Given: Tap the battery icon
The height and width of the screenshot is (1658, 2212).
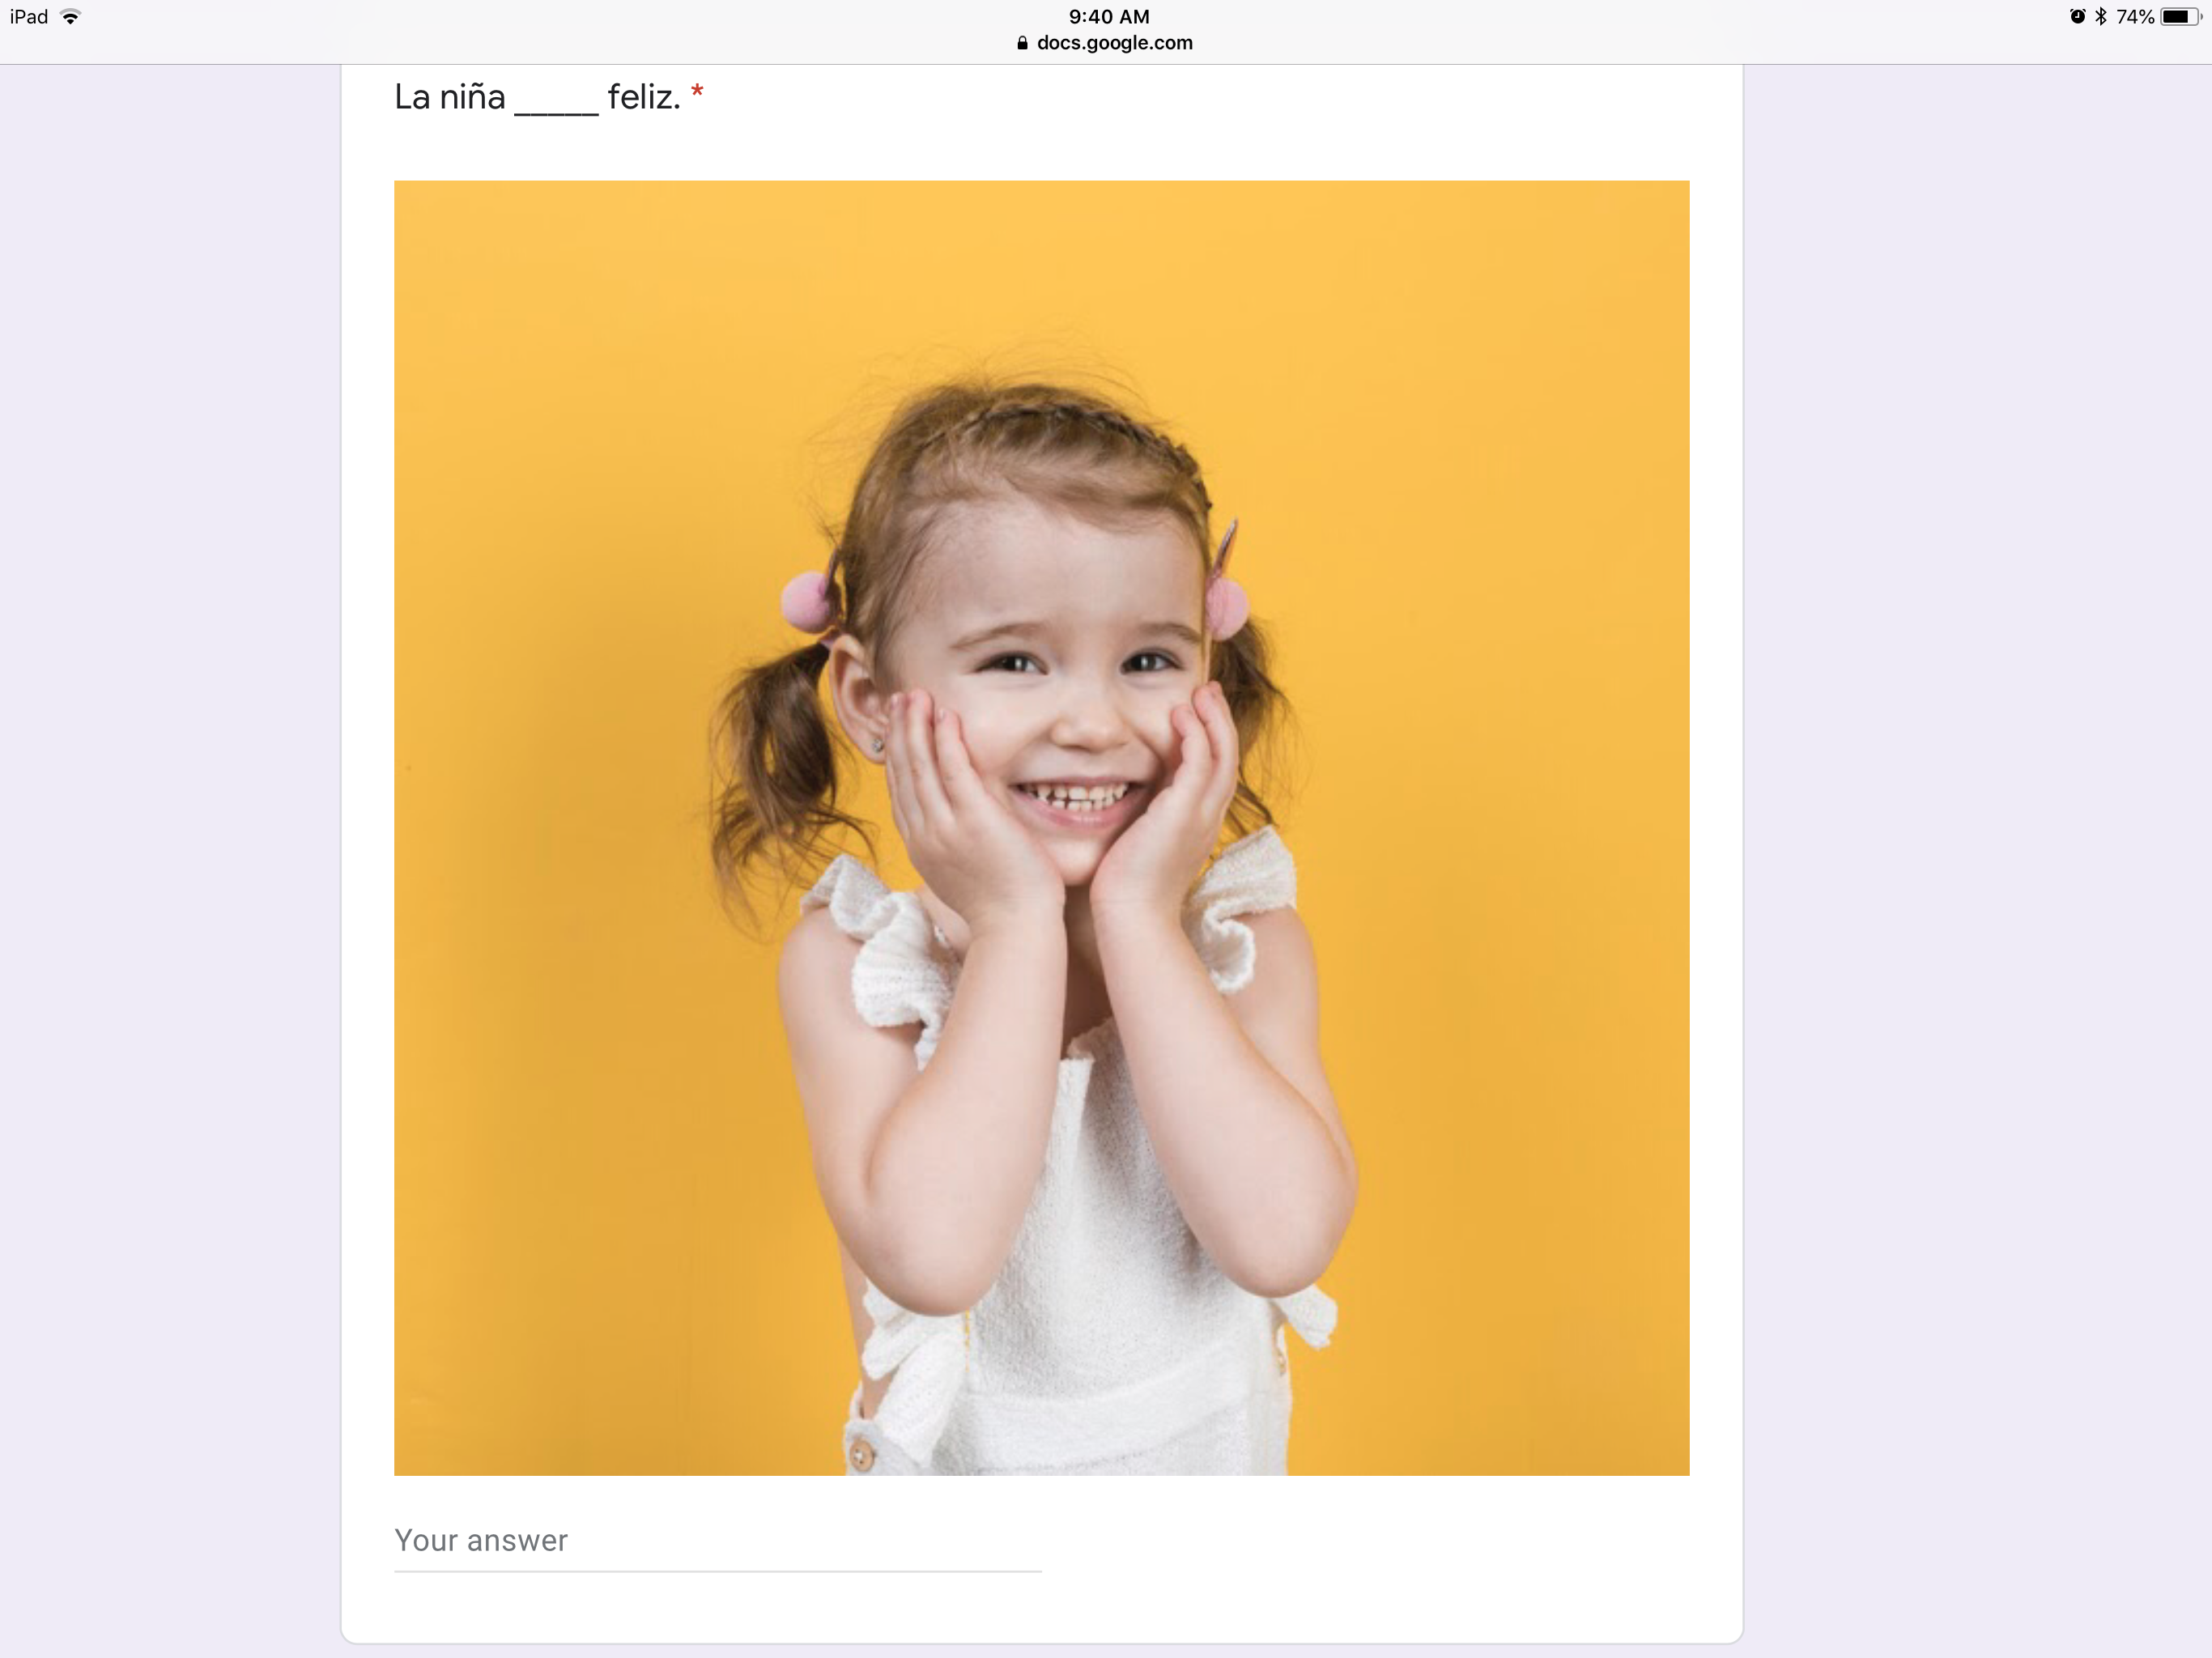Looking at the screenshot, I should (2180, 16).
